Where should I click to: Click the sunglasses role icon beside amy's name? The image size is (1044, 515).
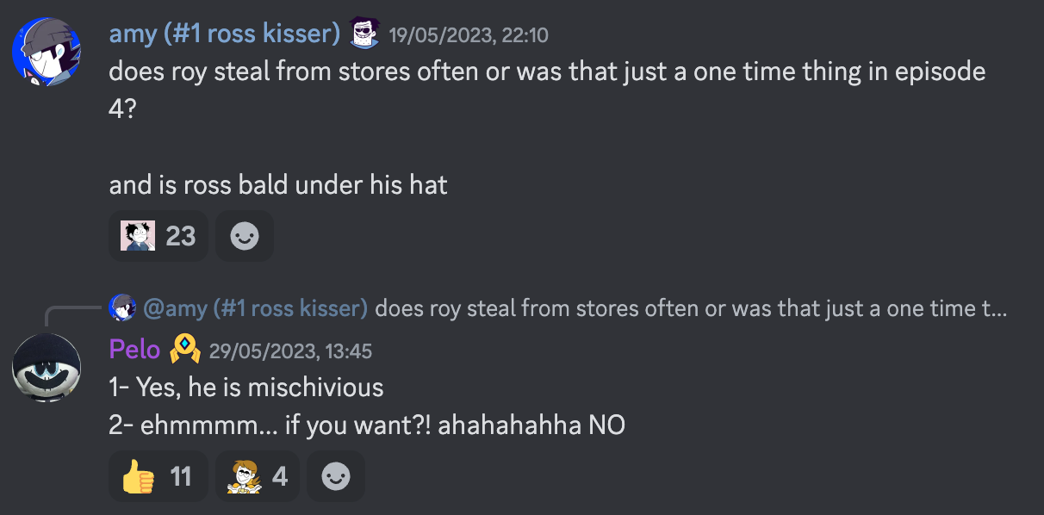click(364, 34)
